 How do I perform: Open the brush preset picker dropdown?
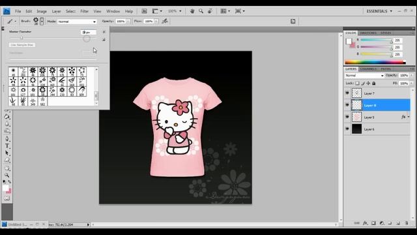pyautogui.click(x=42, y=21)
